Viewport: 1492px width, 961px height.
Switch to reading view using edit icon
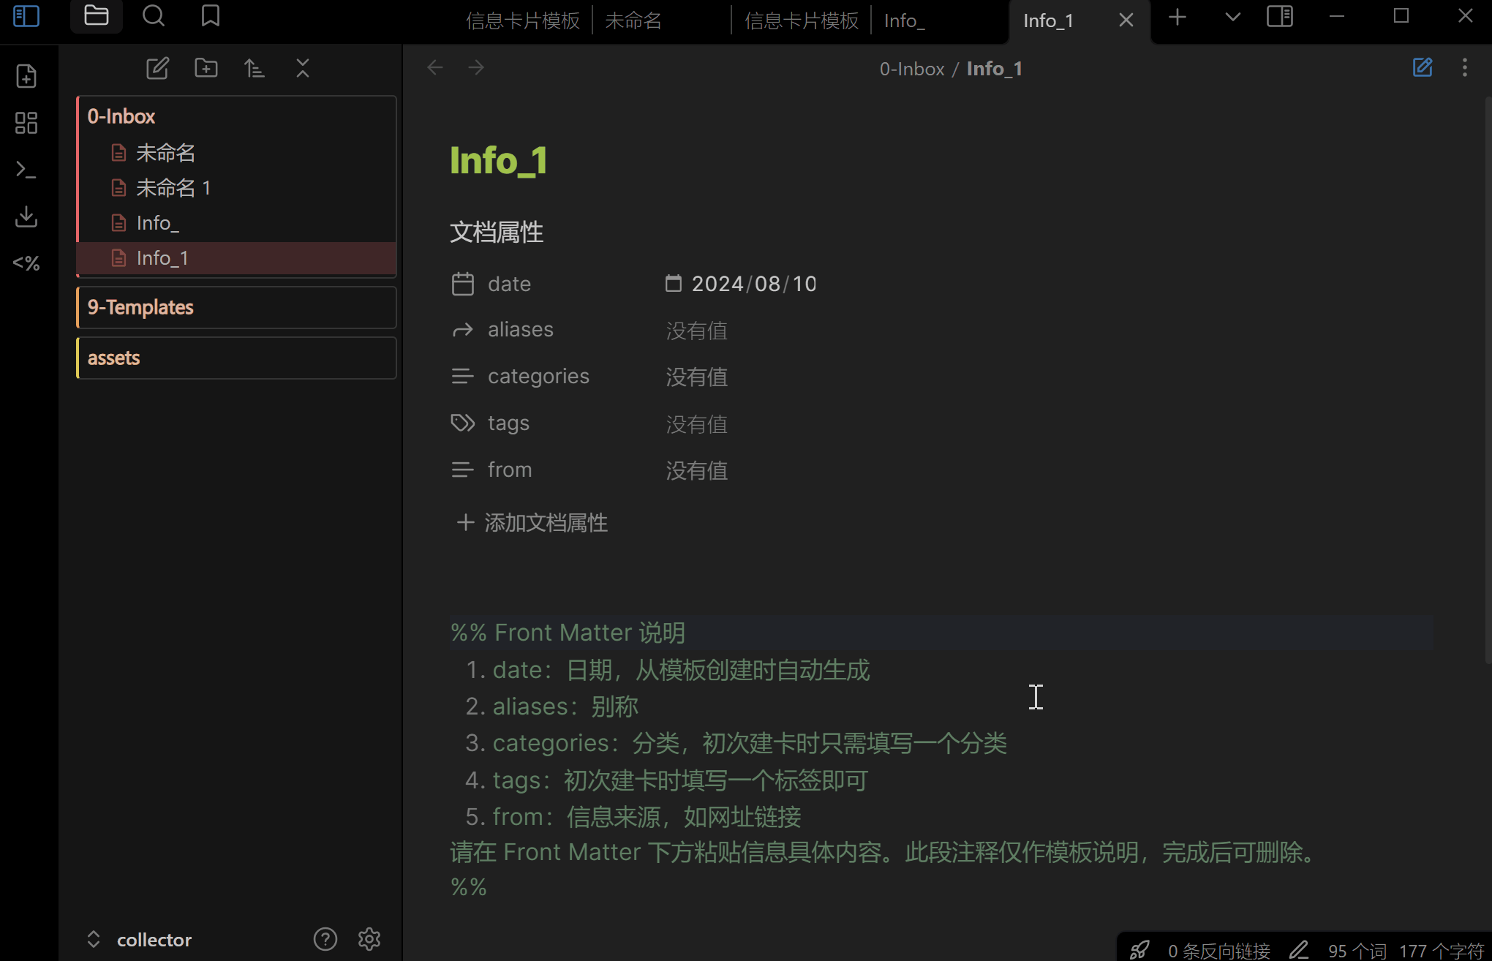click(x=1422, y=68)
